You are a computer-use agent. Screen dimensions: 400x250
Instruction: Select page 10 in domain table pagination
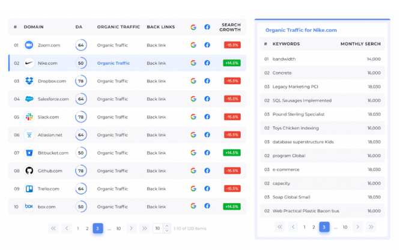pyautogui.click(x=118, y=228)
